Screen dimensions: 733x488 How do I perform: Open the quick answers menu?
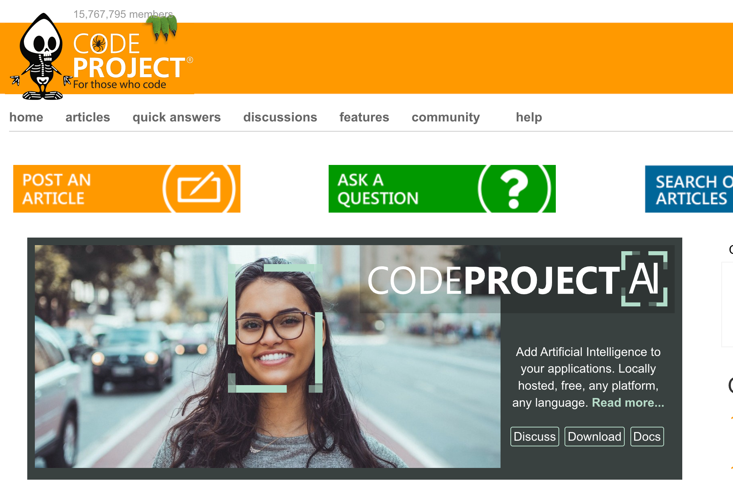[x=176, y=117]
